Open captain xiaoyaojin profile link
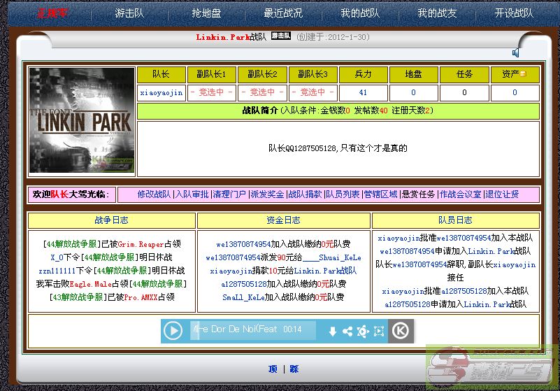This screenshot has height=391, width=560. pyautogui.click(x=161, y=92)
